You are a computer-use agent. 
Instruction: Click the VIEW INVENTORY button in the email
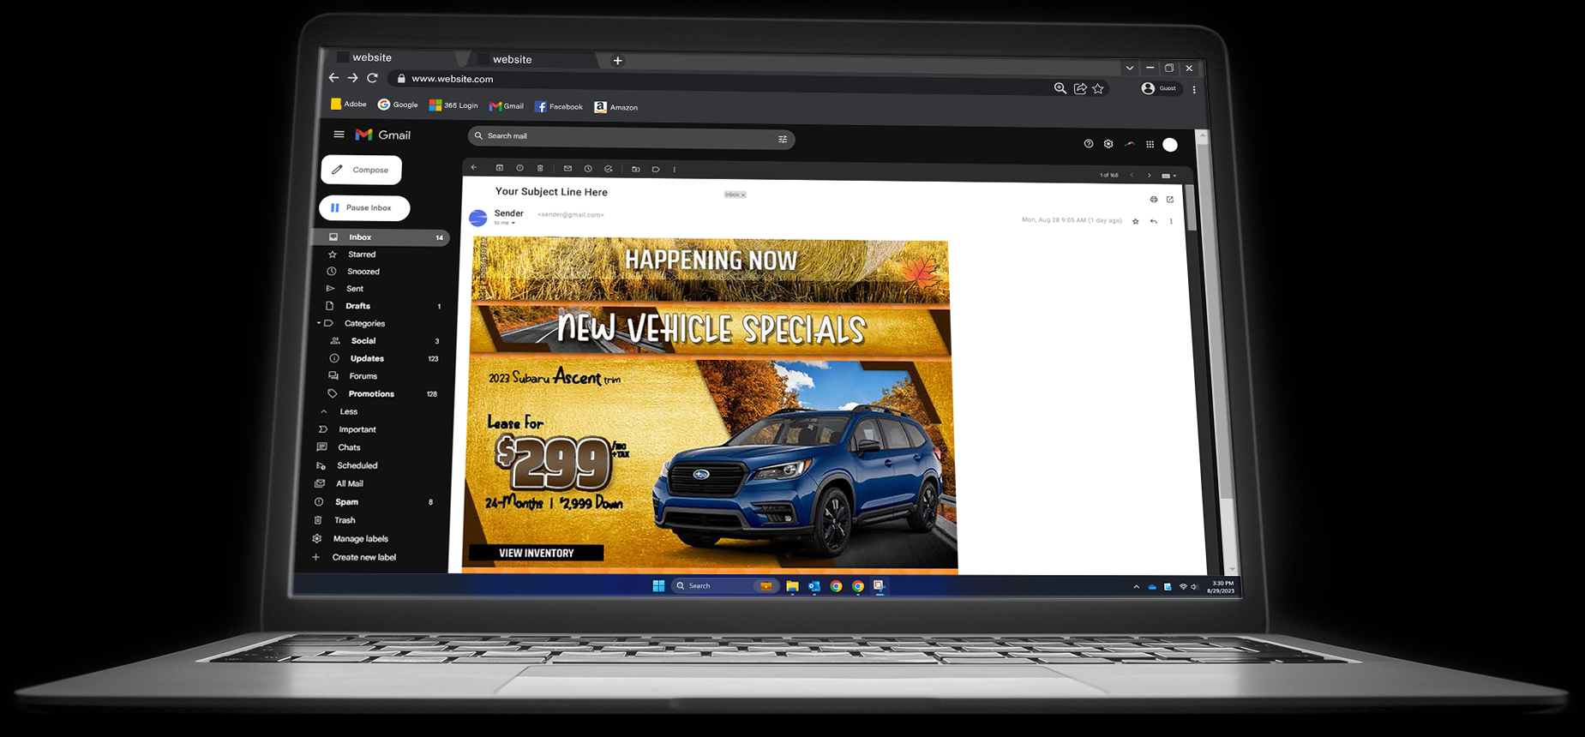(536, 553)
